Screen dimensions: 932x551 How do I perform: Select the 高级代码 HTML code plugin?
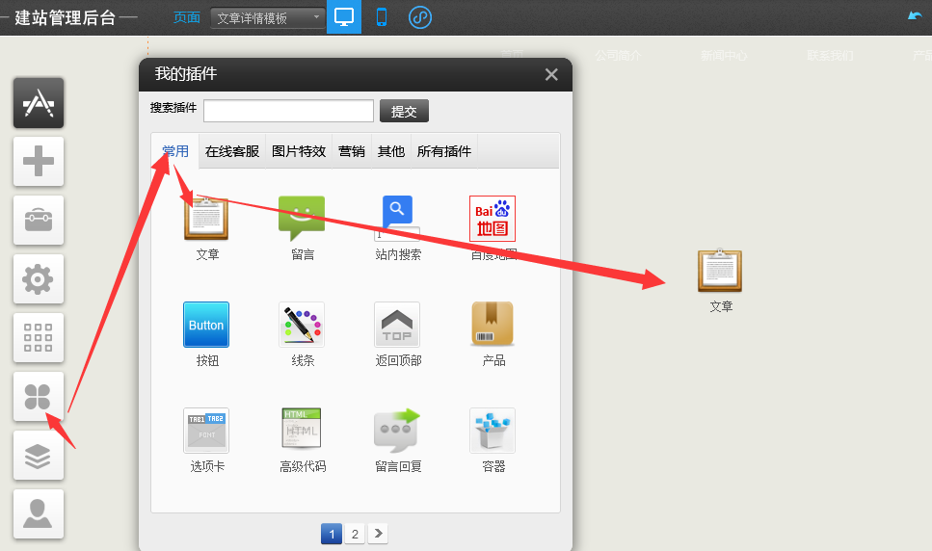tap(302, 431)
